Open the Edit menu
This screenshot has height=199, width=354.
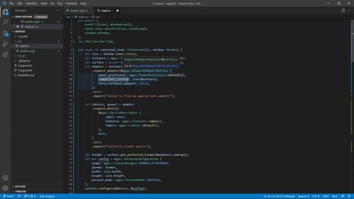[20, 3]
